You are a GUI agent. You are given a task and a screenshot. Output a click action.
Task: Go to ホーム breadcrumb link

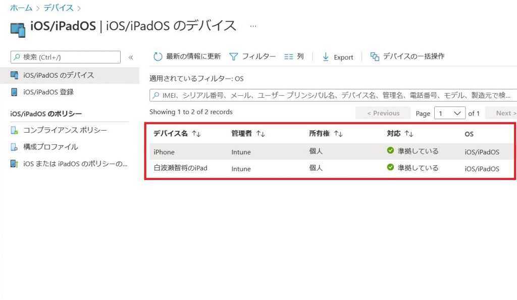pos(21,8)
